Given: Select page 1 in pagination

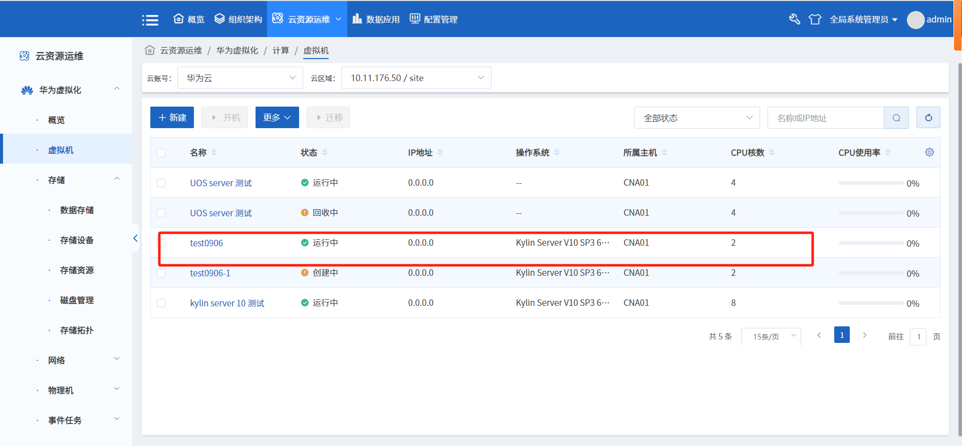Looking at the screenshot, I should (842, 335).
